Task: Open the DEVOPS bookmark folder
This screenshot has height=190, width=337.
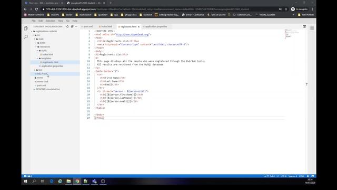Action: pos(53,15)
